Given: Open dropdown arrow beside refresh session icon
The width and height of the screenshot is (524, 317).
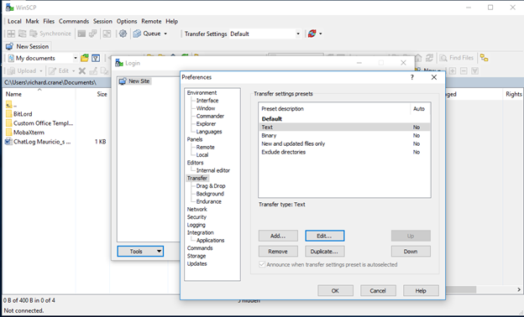Looking at the screenshot, I should (x=321, y=34).
